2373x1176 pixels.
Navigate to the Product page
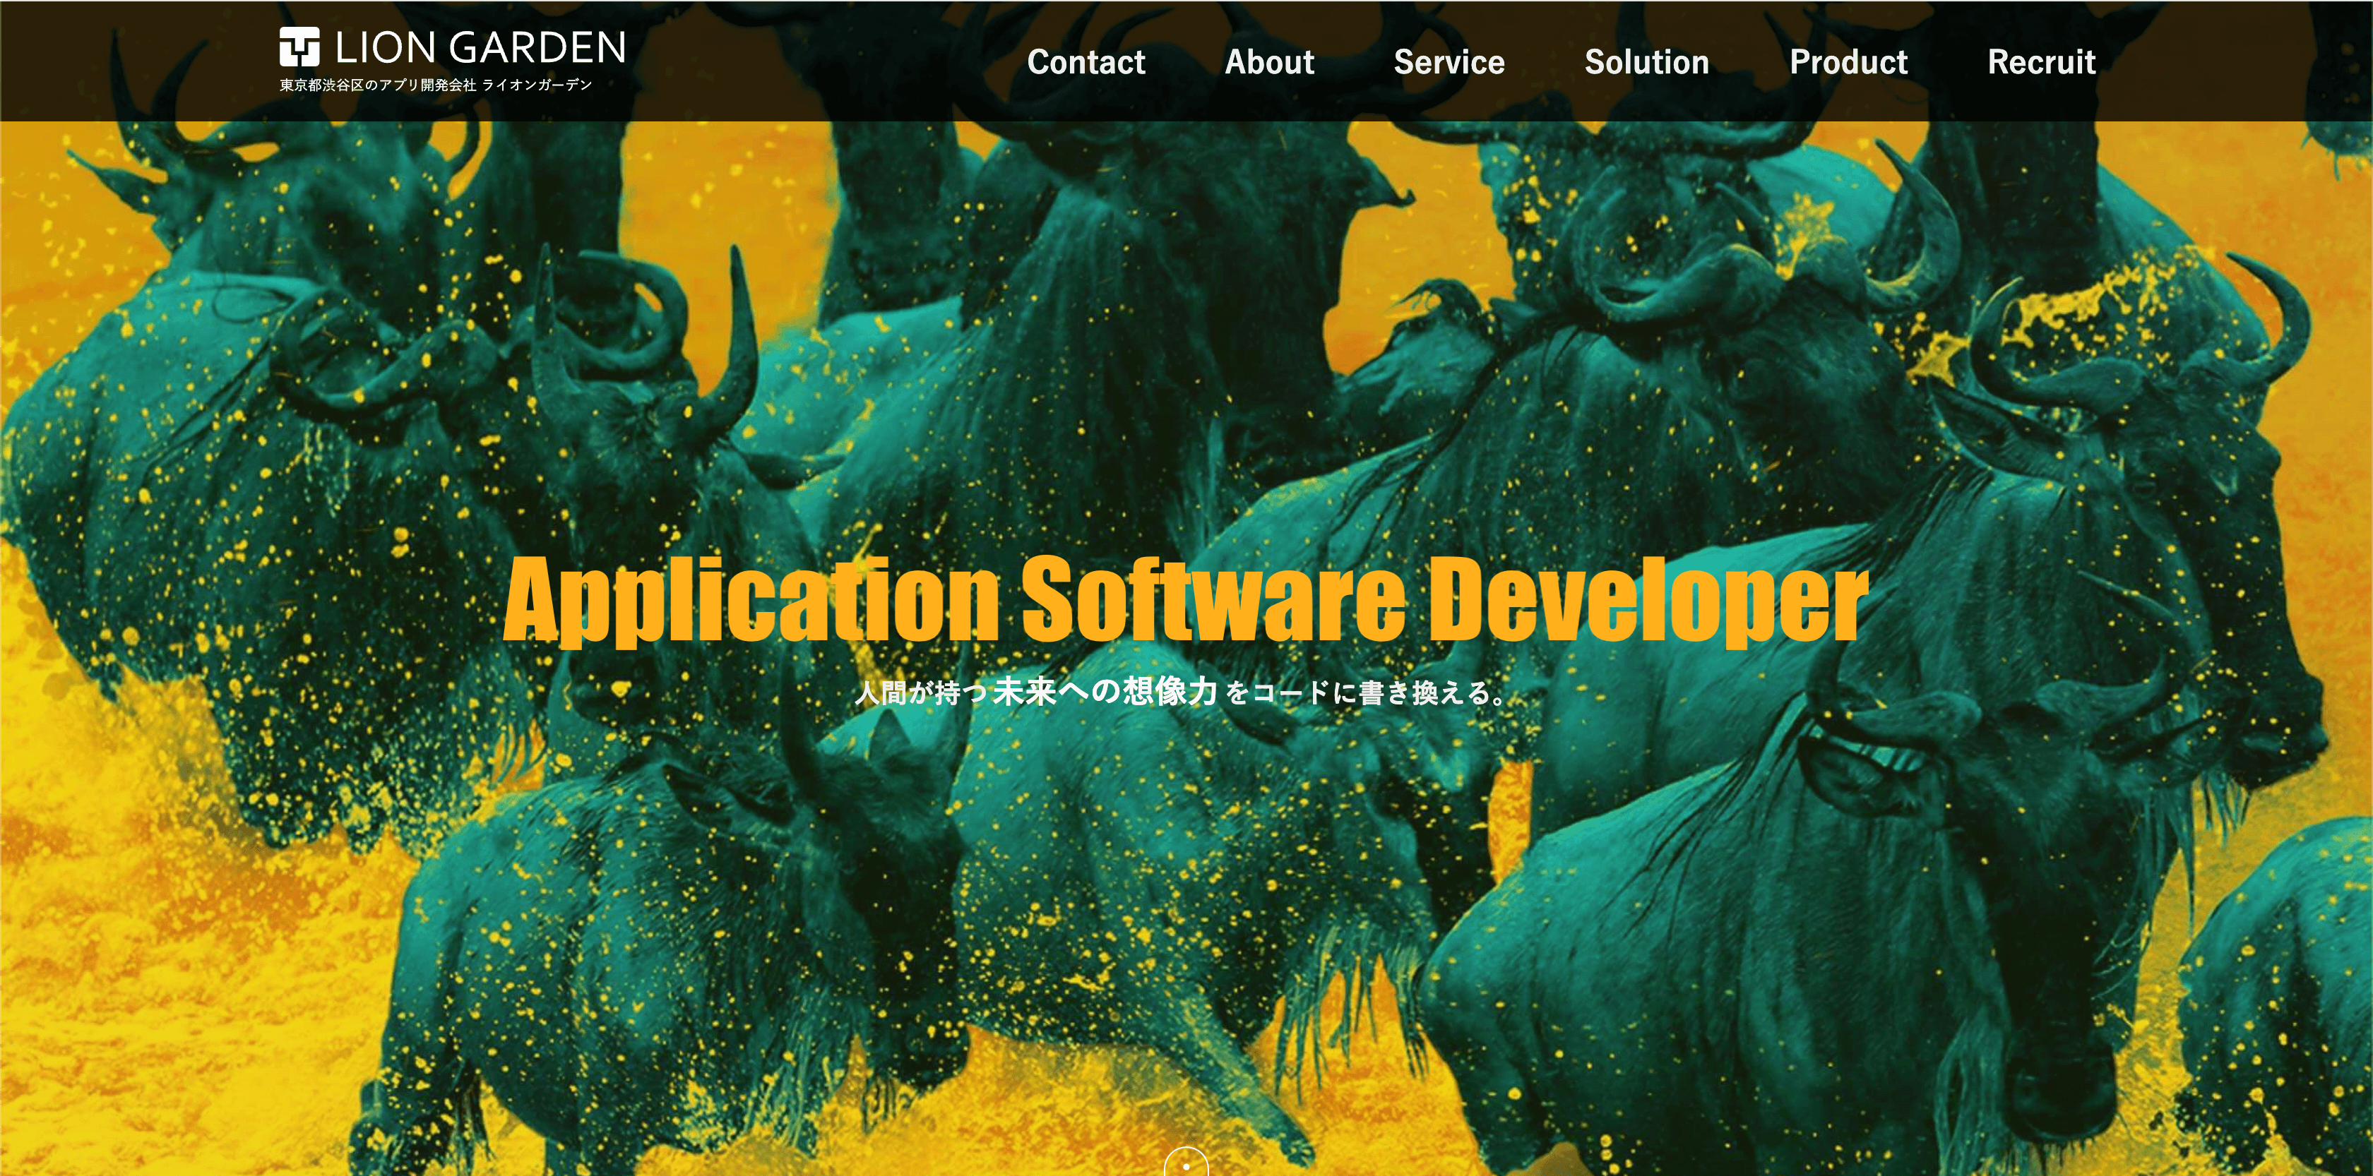pos(1848,61)
